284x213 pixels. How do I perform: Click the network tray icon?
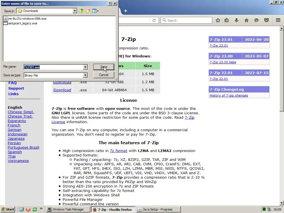[x=269, y=209]
